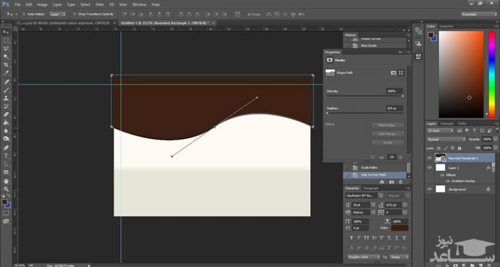Toggle visibility of the Background layer
500x267 pixels.
[x=429, y=188]
